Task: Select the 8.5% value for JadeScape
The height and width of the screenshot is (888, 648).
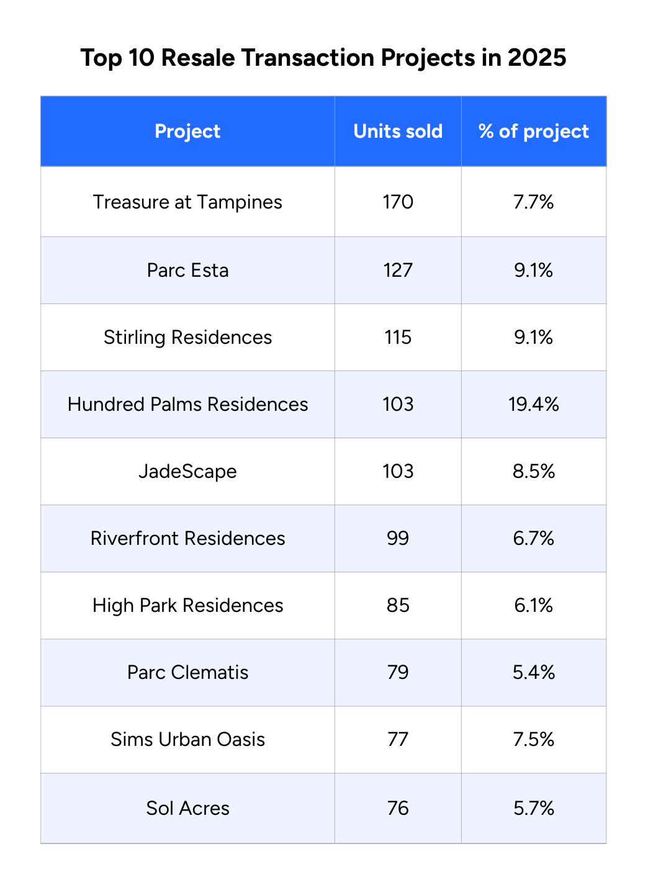Action: [533, 472]
